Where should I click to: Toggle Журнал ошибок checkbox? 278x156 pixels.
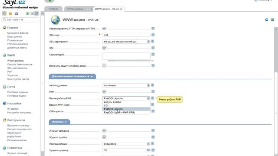pos(104,137)
